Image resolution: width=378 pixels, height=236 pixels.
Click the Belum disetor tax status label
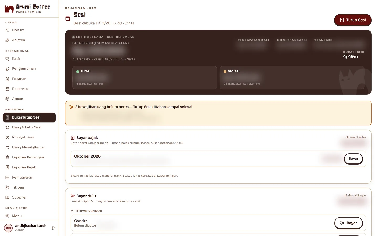356,137
